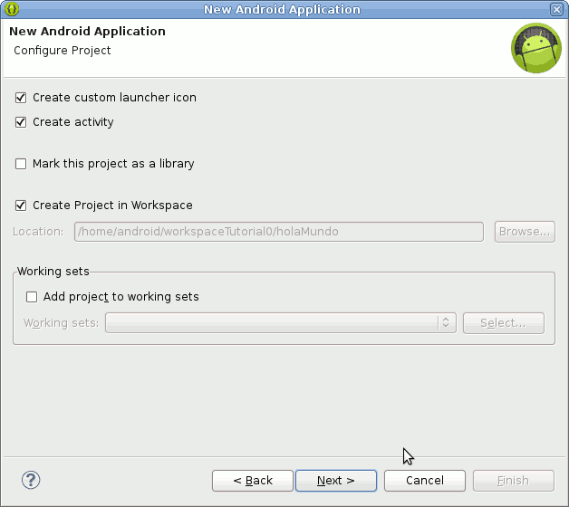This screenshot has height=507, width=569.
Task: Enable Mark this project as a library
Action: [x=21, y=165]
